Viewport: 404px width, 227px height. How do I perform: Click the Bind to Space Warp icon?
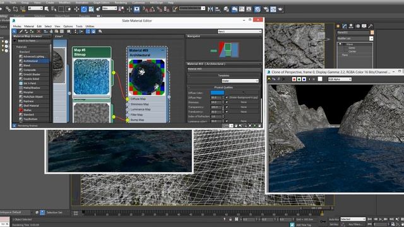(x=23, y=9)
